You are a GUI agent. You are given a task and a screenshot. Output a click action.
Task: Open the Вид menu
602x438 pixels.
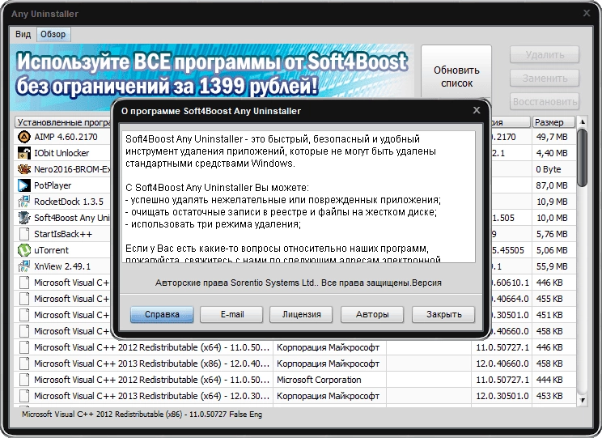(23, 34)
